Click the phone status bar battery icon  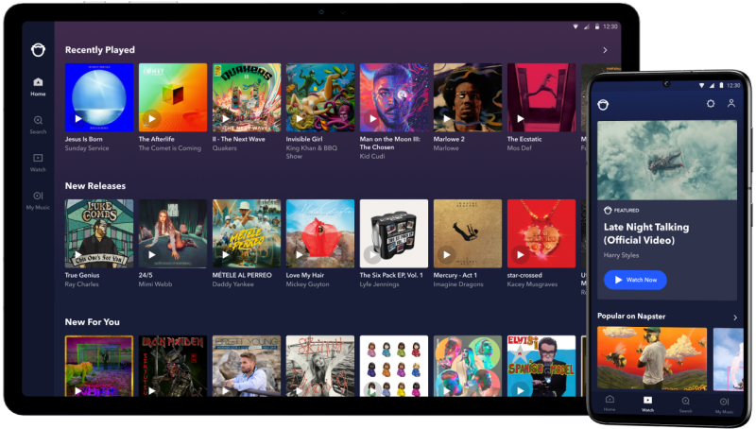pos(721,85)
